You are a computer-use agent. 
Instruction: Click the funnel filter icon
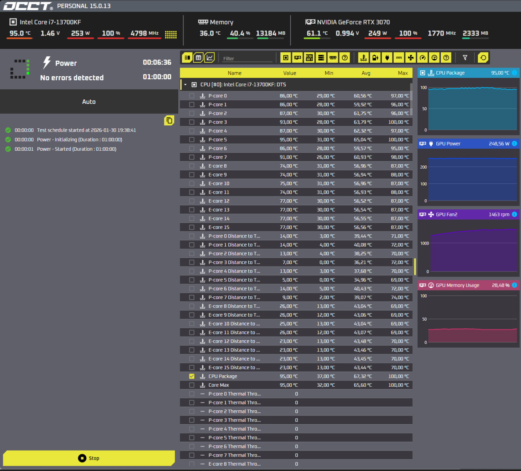(x=465, y=58)
